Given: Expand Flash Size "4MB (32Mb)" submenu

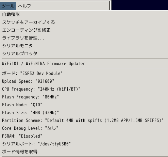Looking at the screenshot, I should coord(84,113).
